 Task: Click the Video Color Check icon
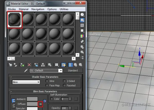pyautogui.click(x=82, y=36)
